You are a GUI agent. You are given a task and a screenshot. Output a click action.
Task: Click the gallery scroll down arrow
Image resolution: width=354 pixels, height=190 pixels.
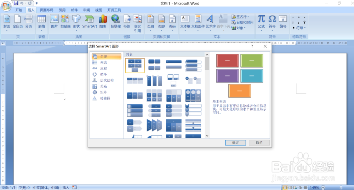pos(207,136)
